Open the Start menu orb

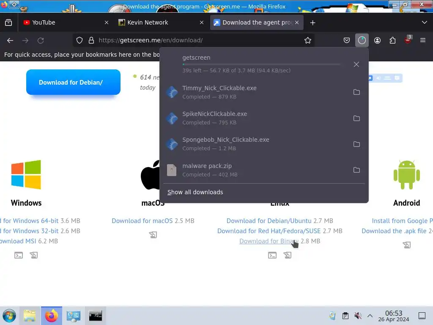pyautogui.click(x=9, y=316)
